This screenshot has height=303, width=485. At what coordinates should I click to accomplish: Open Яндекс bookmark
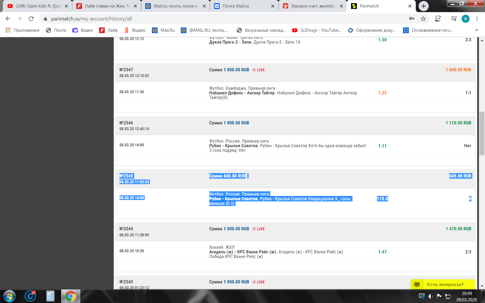point(135,30)
